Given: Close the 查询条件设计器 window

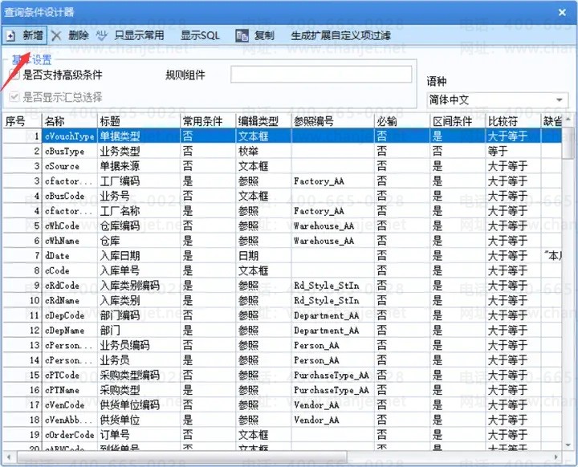Looking at the screenshot, I should 562,13.
